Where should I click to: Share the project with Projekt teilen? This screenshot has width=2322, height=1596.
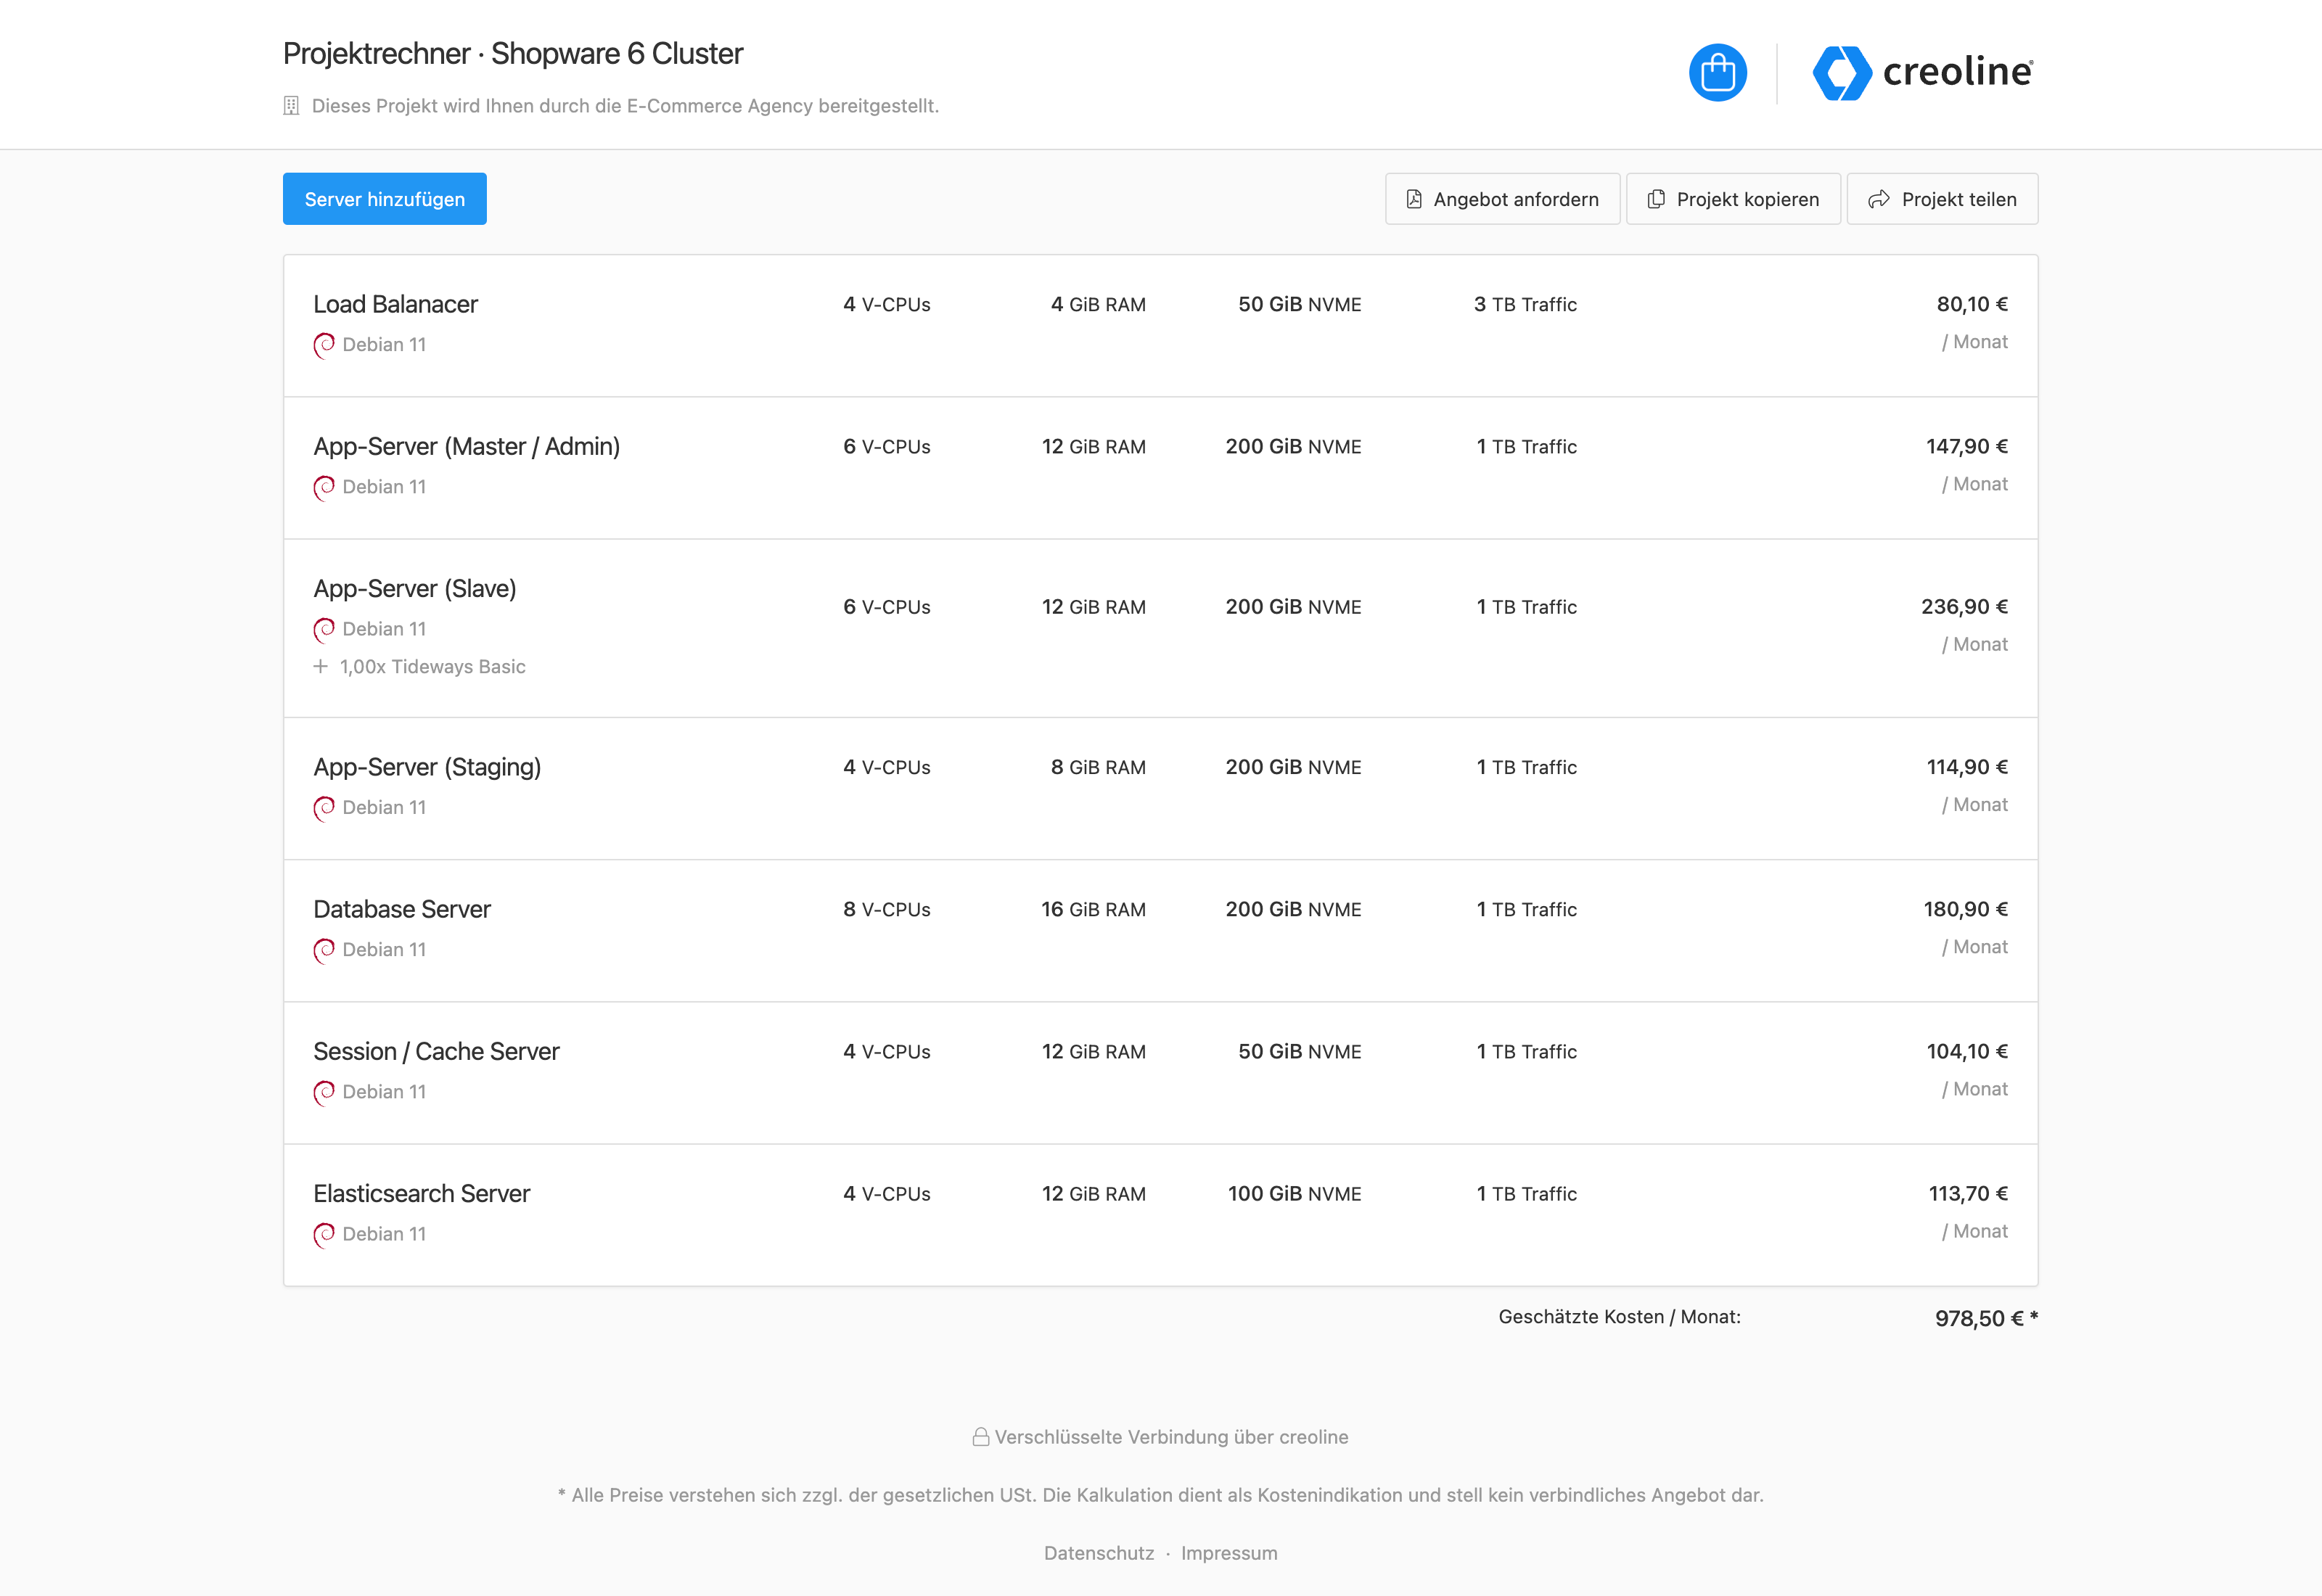coord(1942,199)
